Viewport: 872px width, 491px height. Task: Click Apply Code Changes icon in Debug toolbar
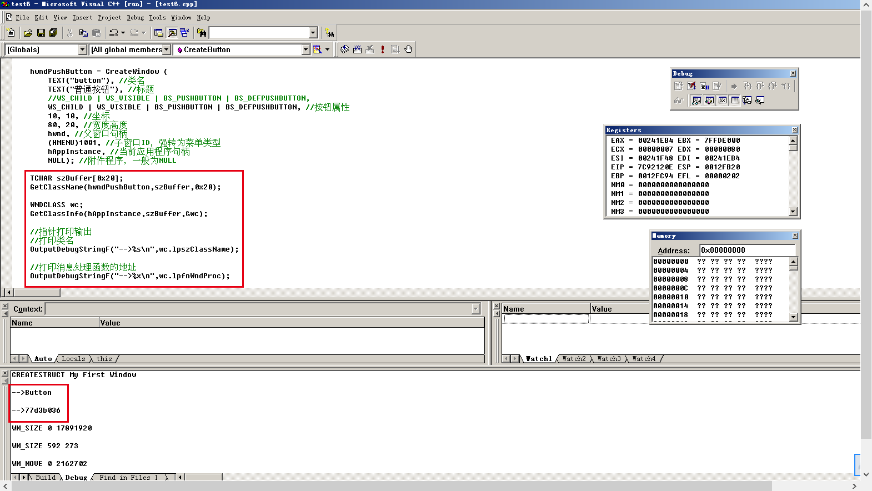(x=717, y=86)
